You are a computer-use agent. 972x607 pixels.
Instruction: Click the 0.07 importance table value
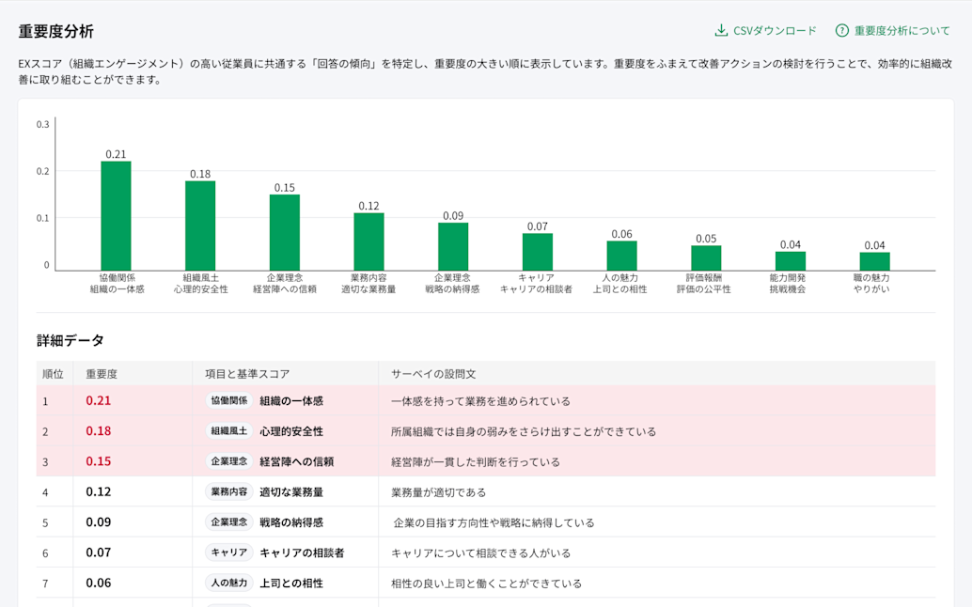point(99,553)
